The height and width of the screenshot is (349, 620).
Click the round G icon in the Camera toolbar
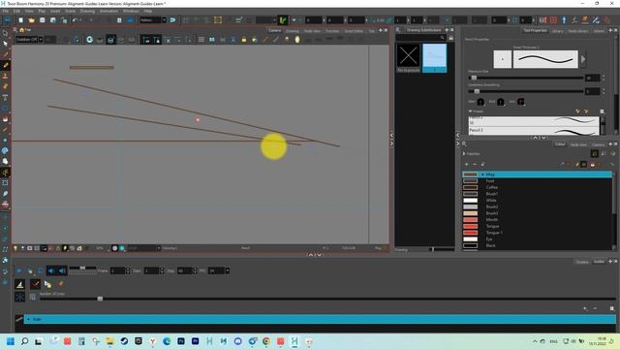[90, 39]
